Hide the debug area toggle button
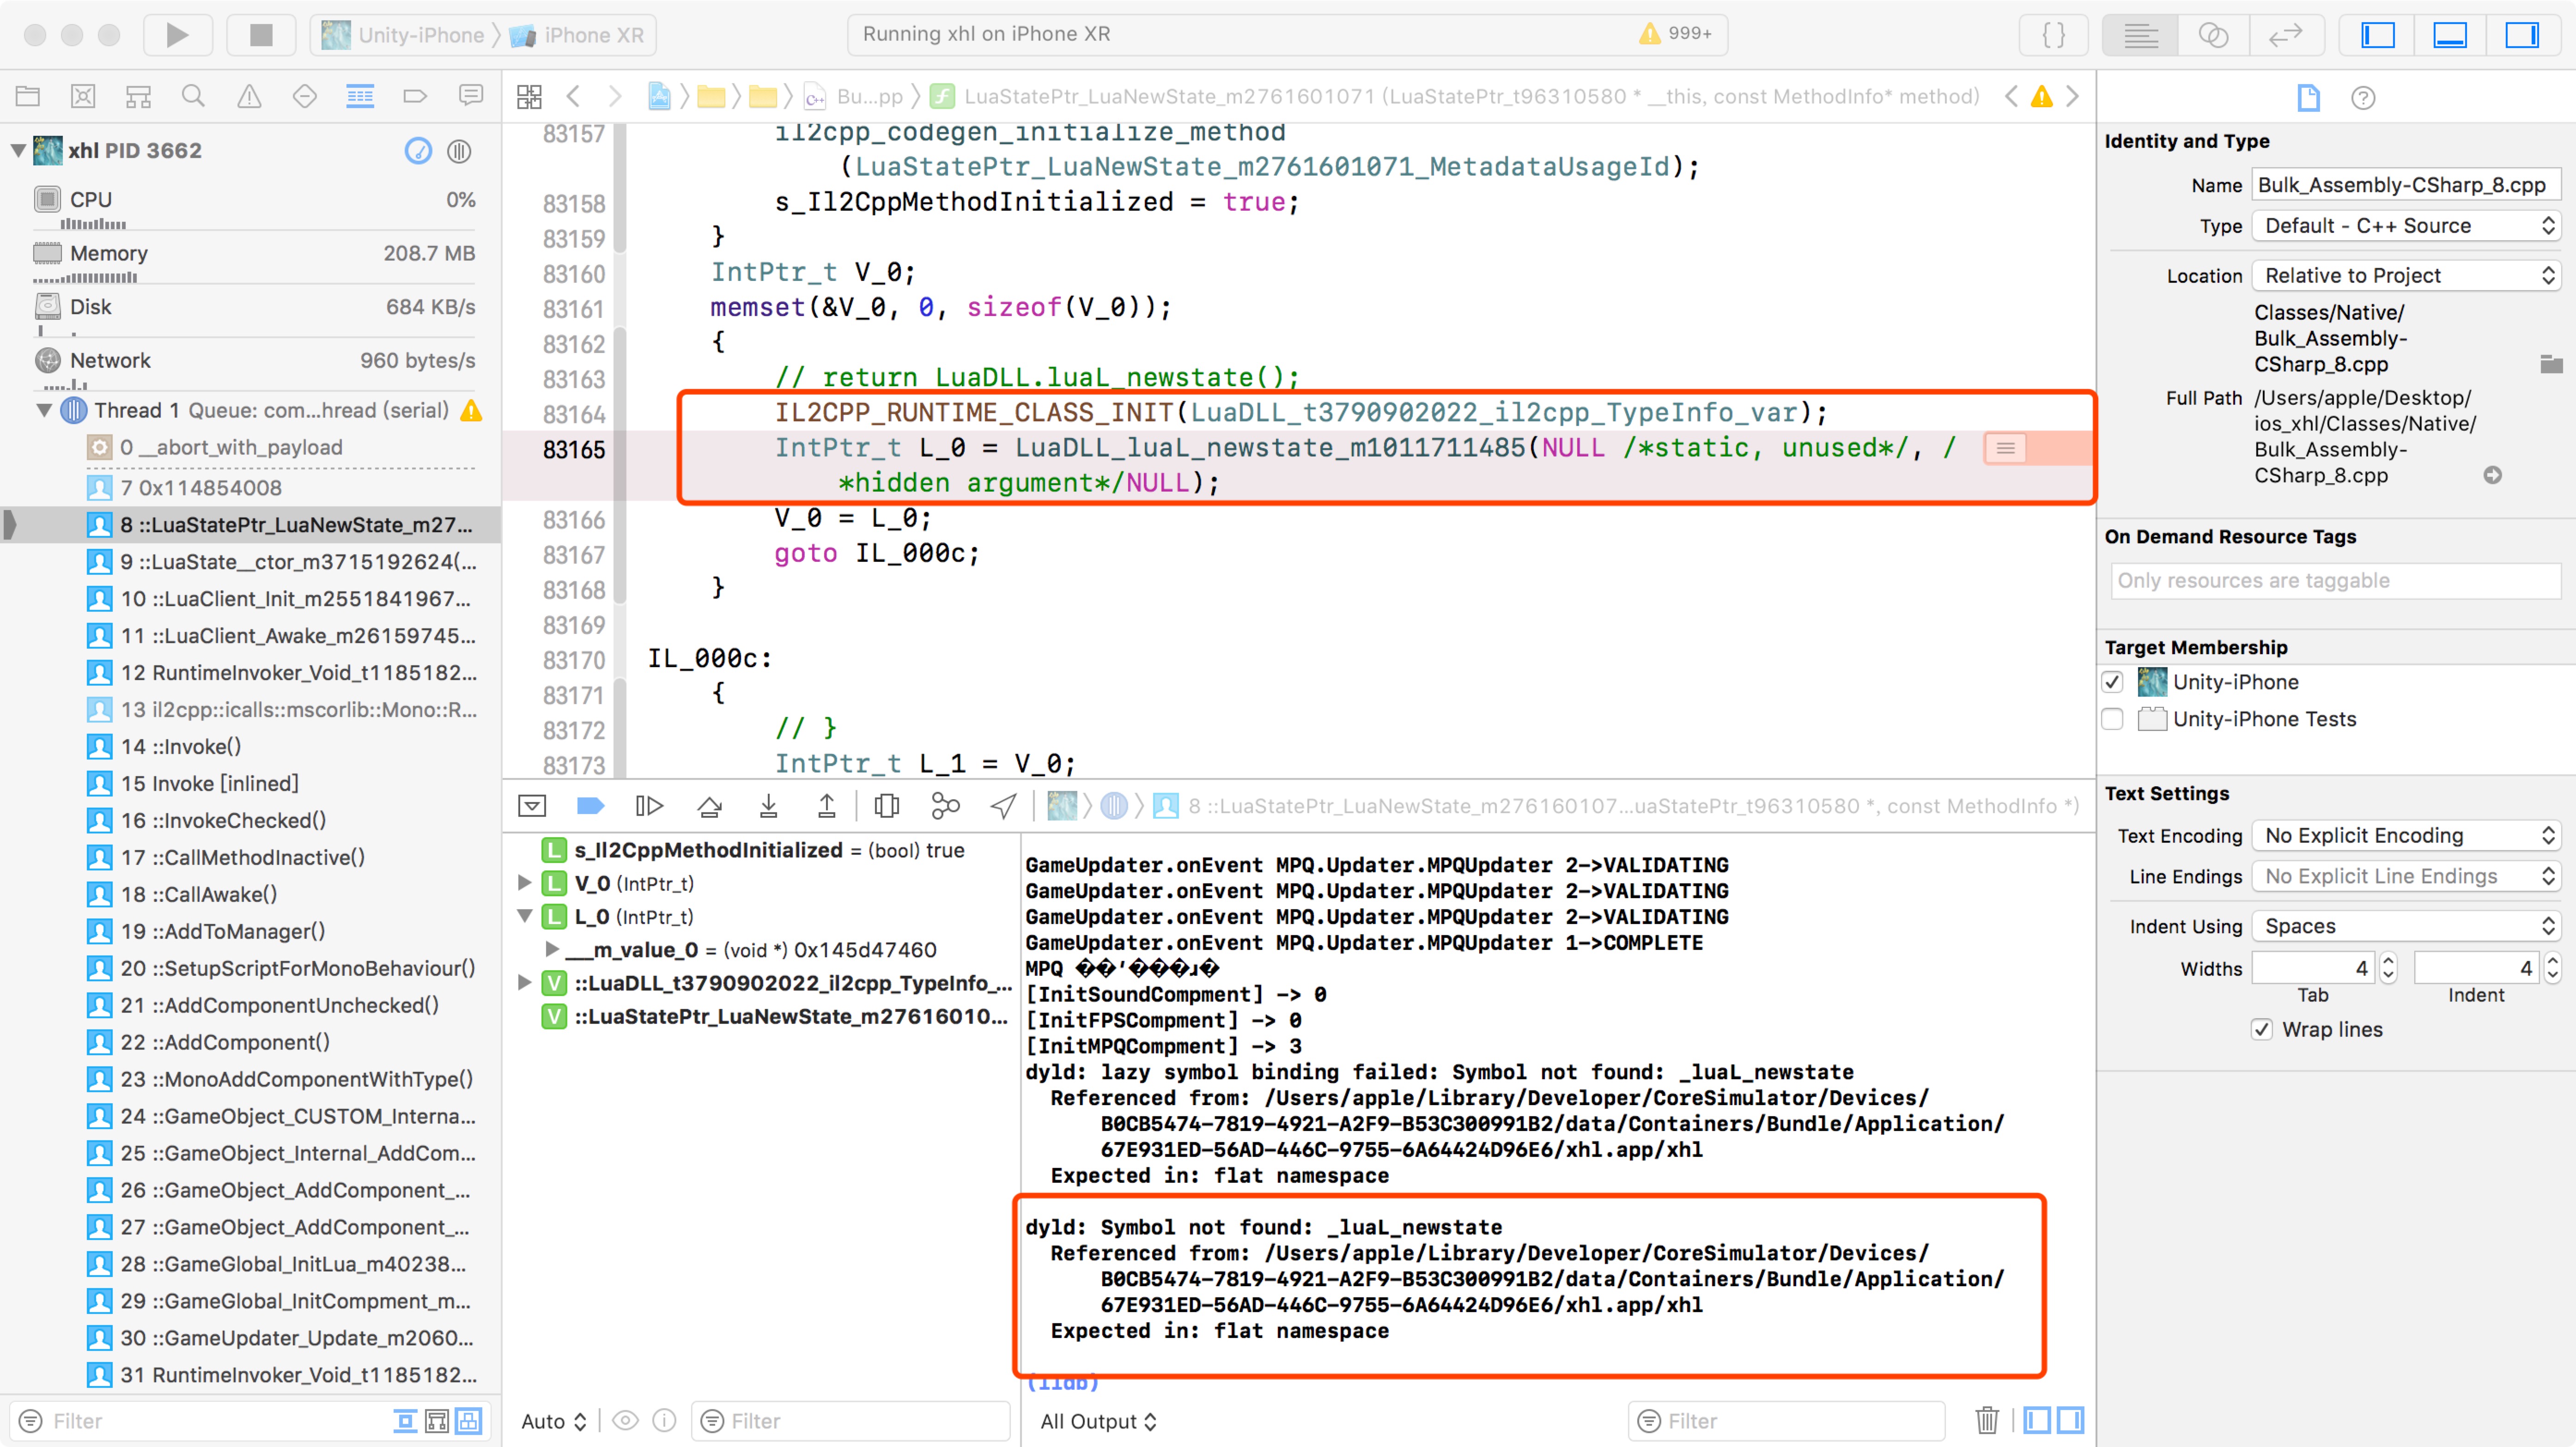The image size is (2576, 1447). click(x=532, y=806)
